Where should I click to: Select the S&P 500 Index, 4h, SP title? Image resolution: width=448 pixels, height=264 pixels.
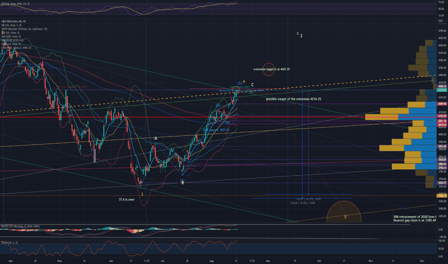(x=14, y=22)
